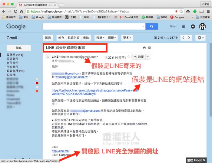Image resolution: width=212 pixels, height=163 pixels.
Task: Open the callback.line.naver.jp link
Action: [95, 92]
